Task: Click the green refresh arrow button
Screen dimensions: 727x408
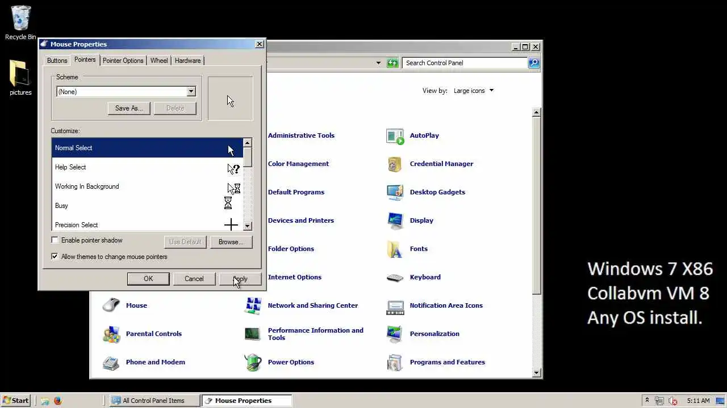Action: (x=392, y=63)
